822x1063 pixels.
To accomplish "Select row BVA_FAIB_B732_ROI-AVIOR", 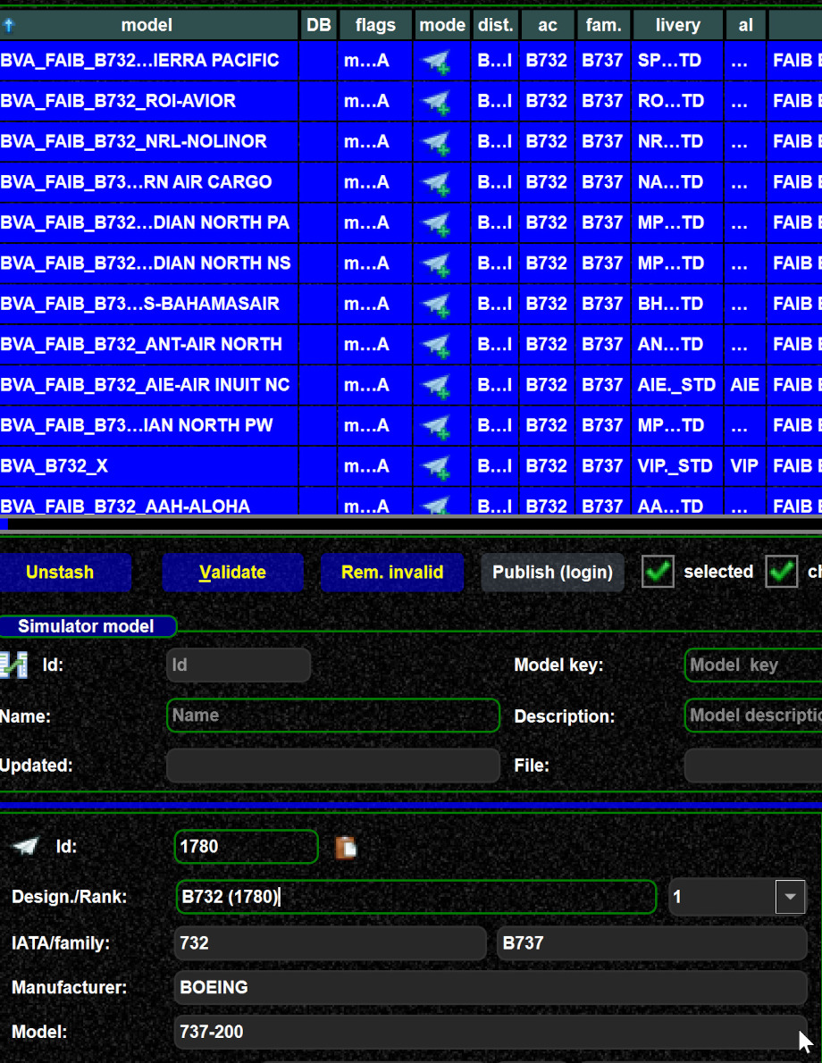I will coord(411,101).
